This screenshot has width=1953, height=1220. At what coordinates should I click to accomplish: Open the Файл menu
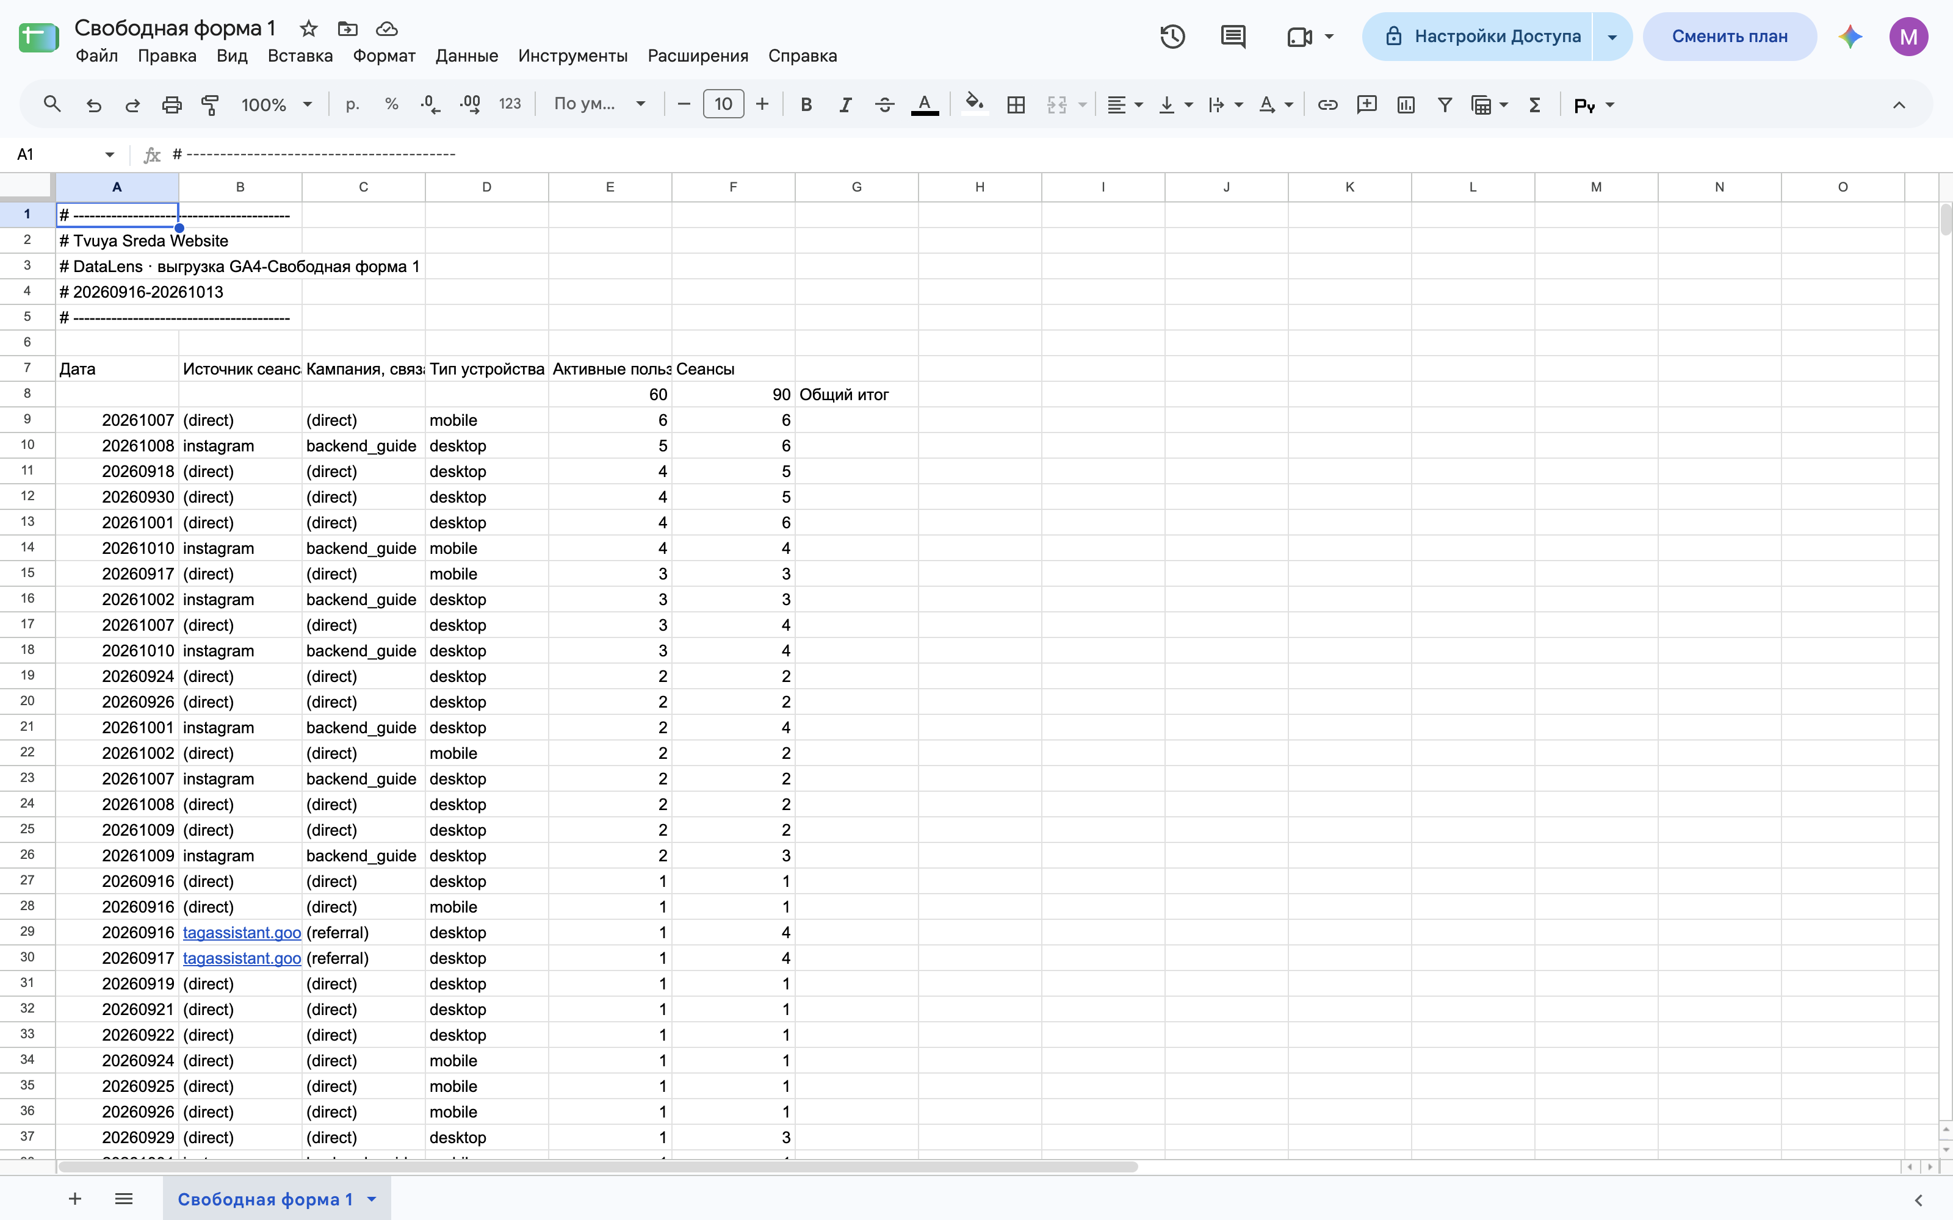click(96, 56)
